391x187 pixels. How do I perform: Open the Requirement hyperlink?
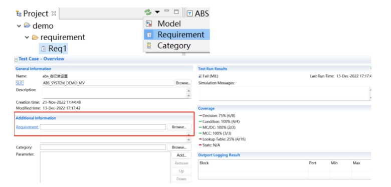tap(27, 127)
